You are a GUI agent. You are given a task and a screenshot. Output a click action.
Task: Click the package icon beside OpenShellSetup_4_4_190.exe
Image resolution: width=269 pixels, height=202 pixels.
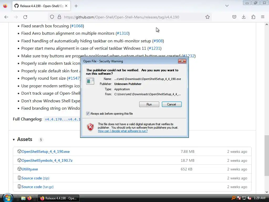19,151
